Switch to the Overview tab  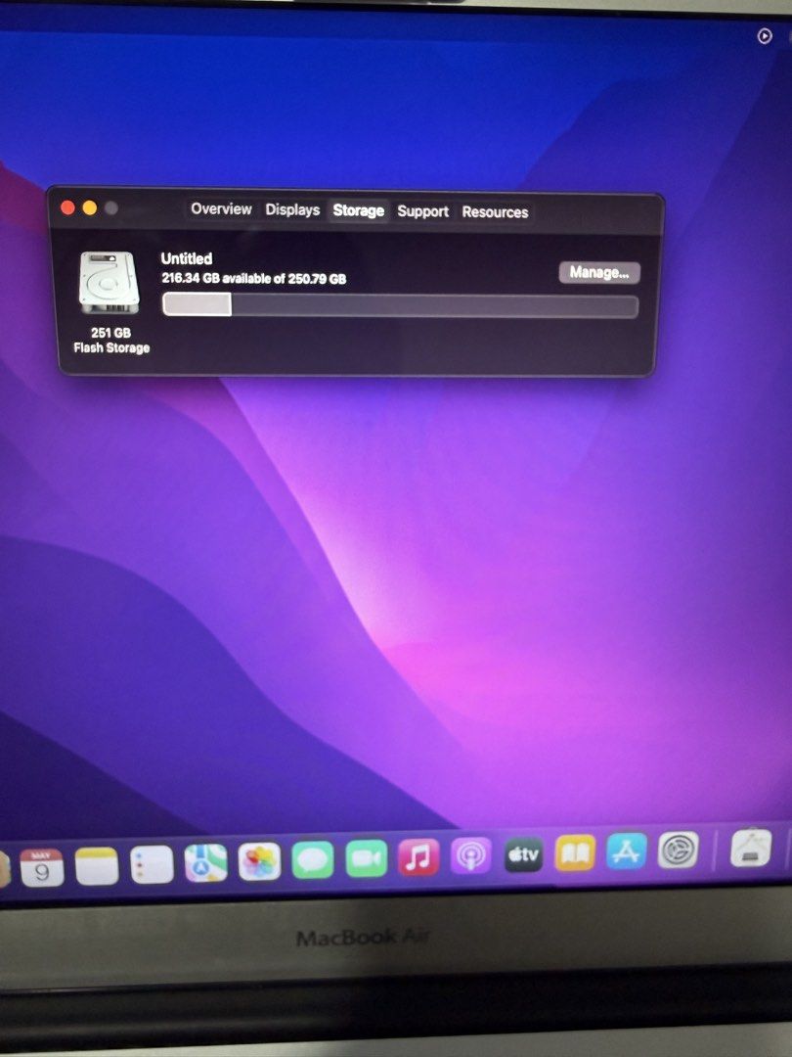tap(221, 209)
